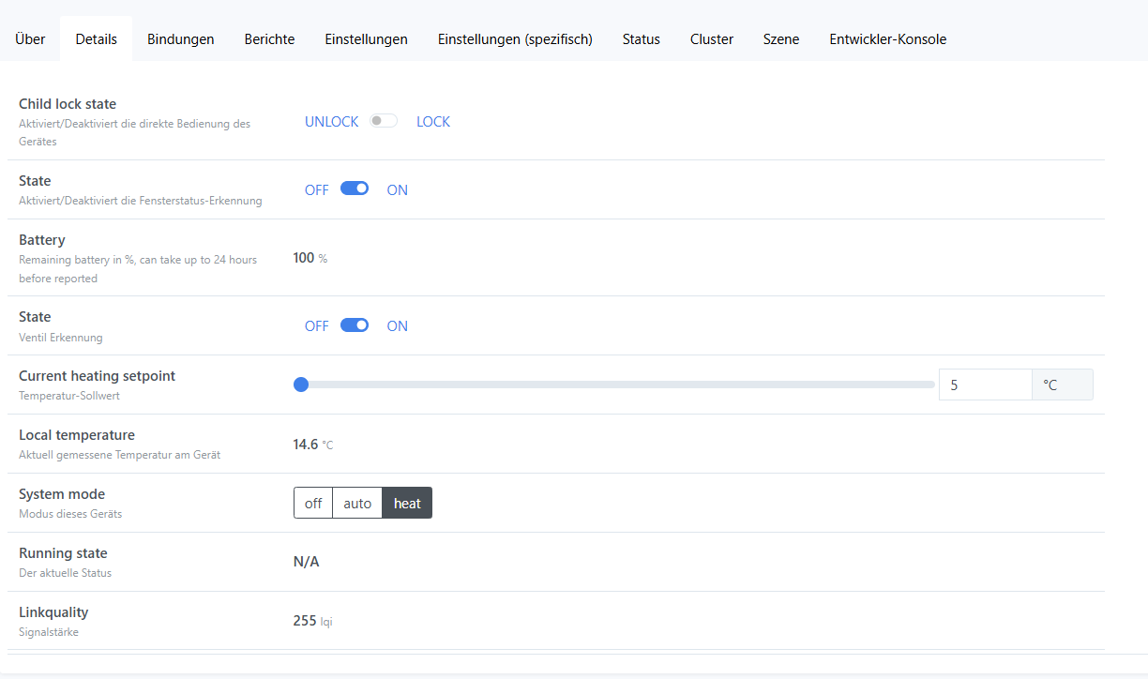This screenshot has width=1148, height=679.
Task: Set System mode to auto
Action: click(x=357, y=504)
